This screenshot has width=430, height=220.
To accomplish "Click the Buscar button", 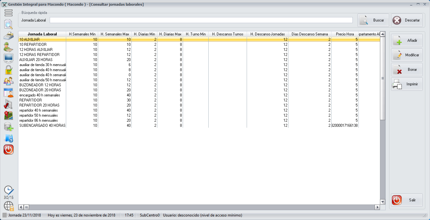I will pos(373,20).
